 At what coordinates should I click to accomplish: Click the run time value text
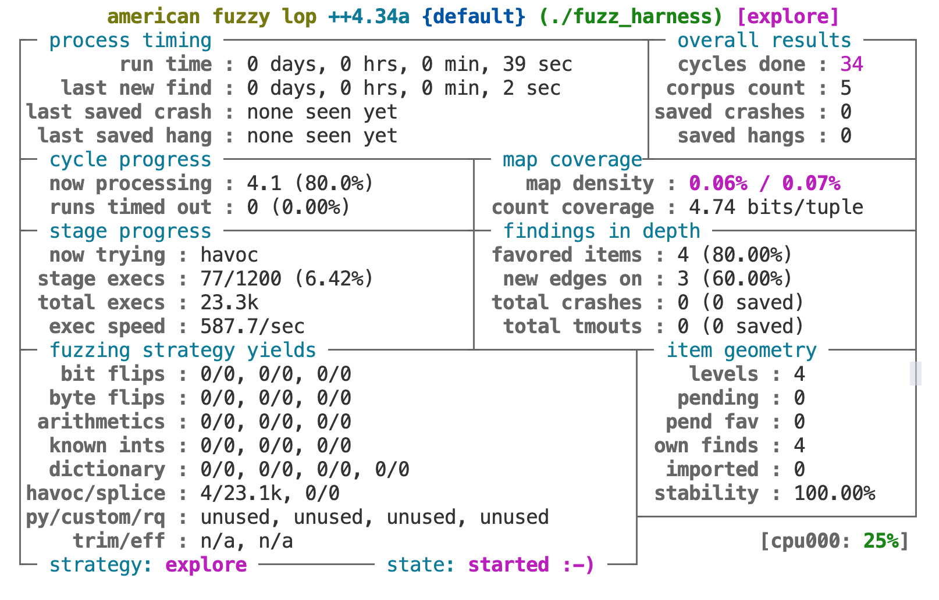click(409, 65)
